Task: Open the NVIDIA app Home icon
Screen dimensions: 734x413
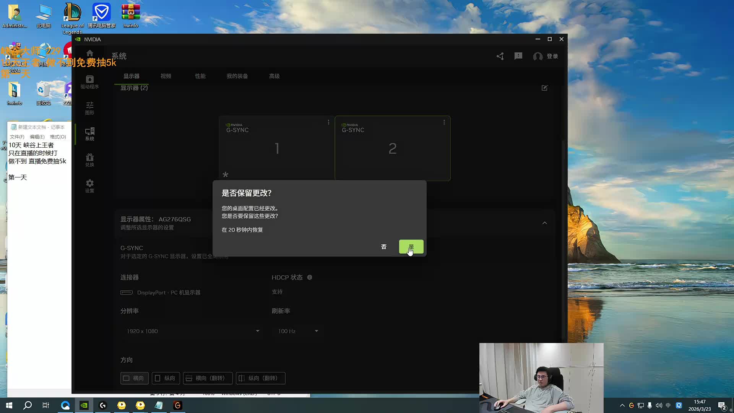Action: click(89, 54)
